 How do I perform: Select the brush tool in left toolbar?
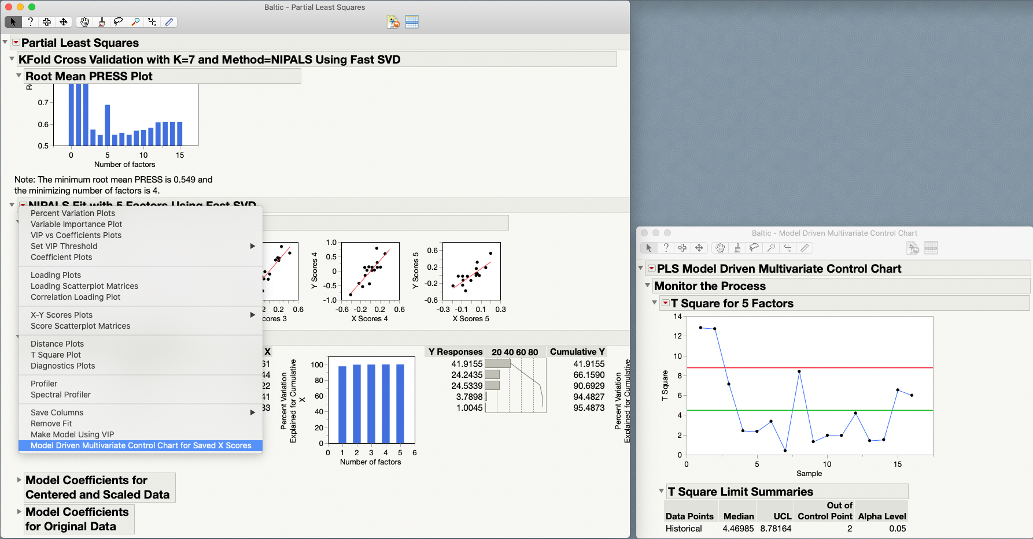click(102, 22)
